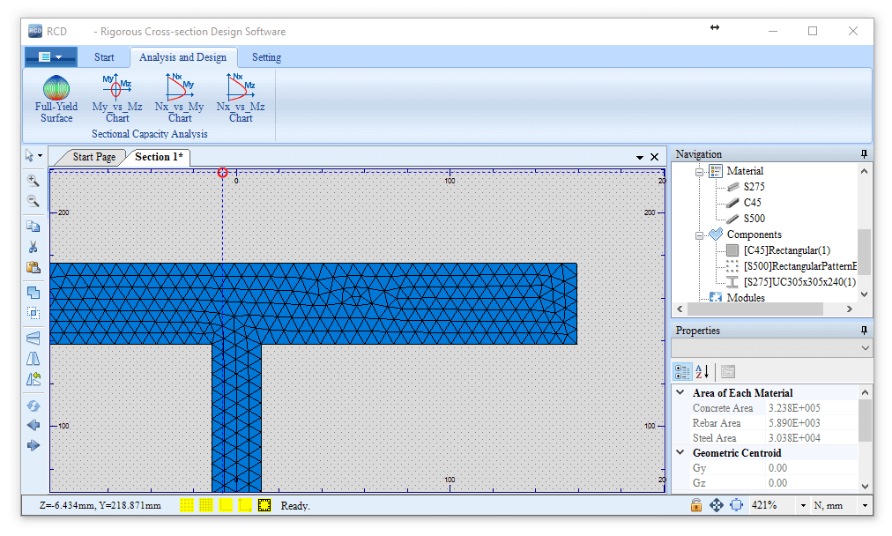
Task: Collapse the Geometric Centroid group
Action: (x=680, y=452)
